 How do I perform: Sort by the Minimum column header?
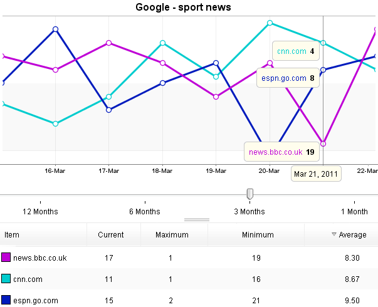click(x=258, y=235)
